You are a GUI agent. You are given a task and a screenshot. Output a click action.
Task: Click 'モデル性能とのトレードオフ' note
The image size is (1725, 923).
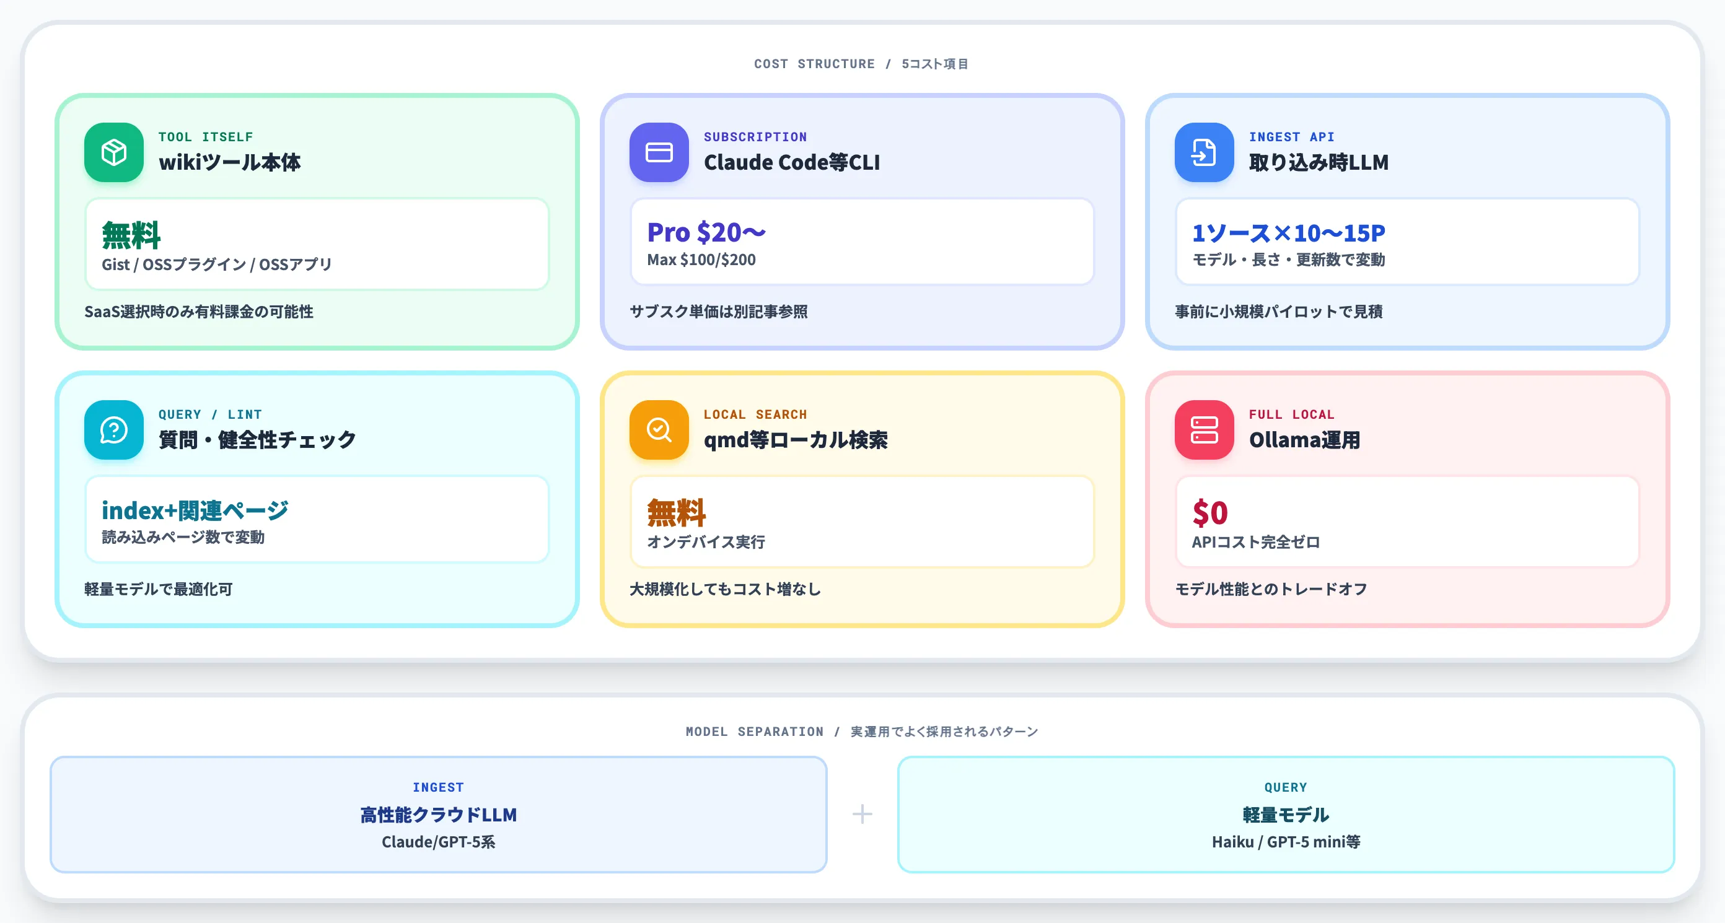1271,589
